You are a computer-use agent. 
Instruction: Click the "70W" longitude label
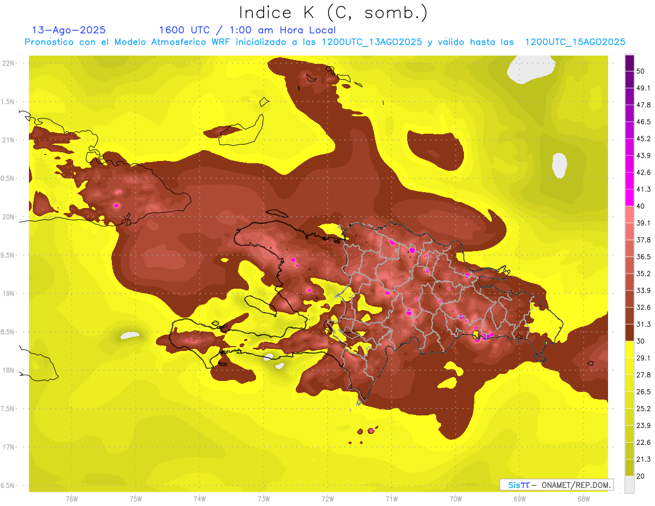click(x=456, y=499)
